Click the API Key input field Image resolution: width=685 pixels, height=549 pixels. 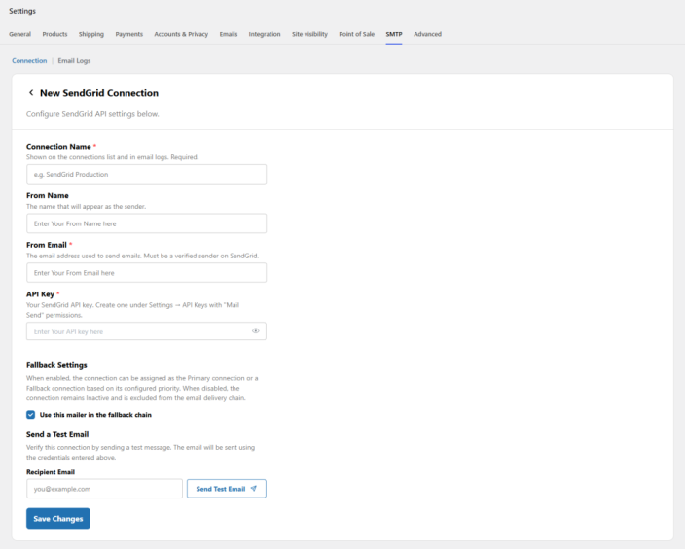pos(146,331)
